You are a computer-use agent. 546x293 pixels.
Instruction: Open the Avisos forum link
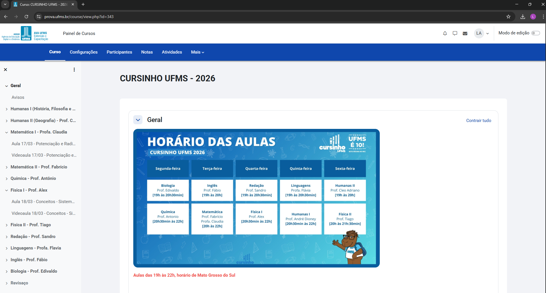coord(18,97)
